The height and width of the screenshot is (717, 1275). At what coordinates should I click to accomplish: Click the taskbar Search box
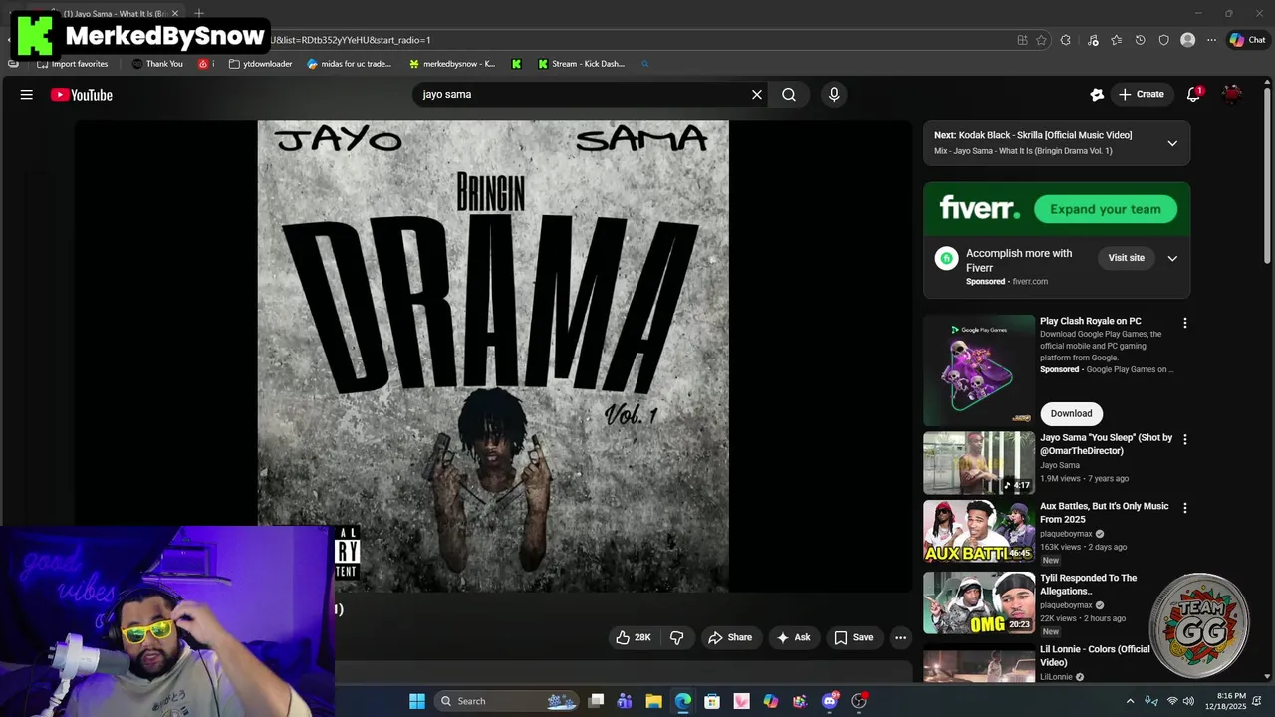(507, 701)
